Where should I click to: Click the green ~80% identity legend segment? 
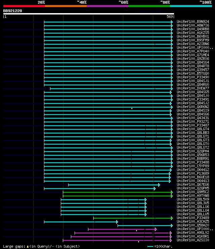pos(149,6)
